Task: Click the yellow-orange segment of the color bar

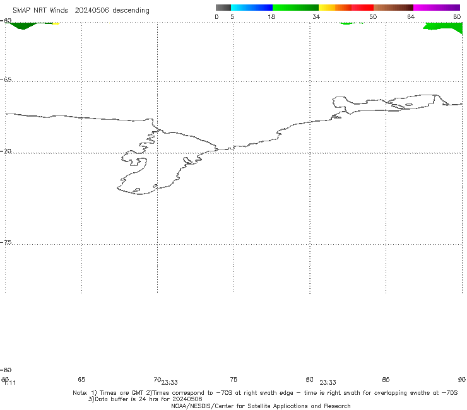Action: pos(334,8)
